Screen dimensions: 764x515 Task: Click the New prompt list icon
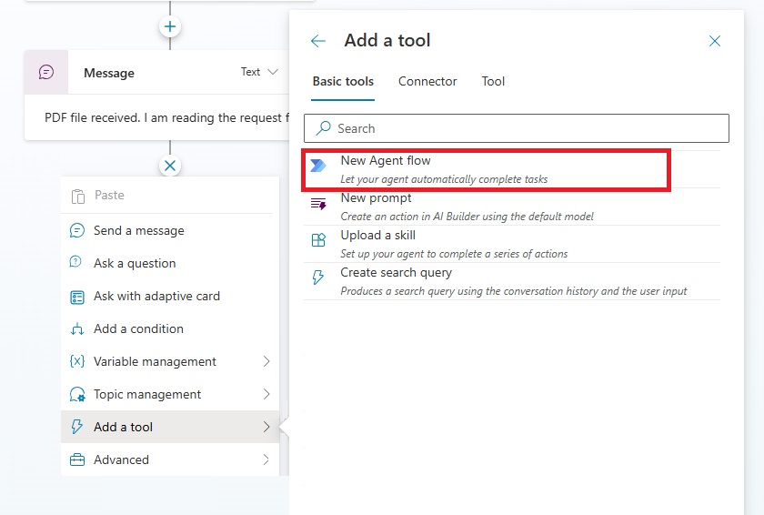pyautogui.click(x=318, y=204)
